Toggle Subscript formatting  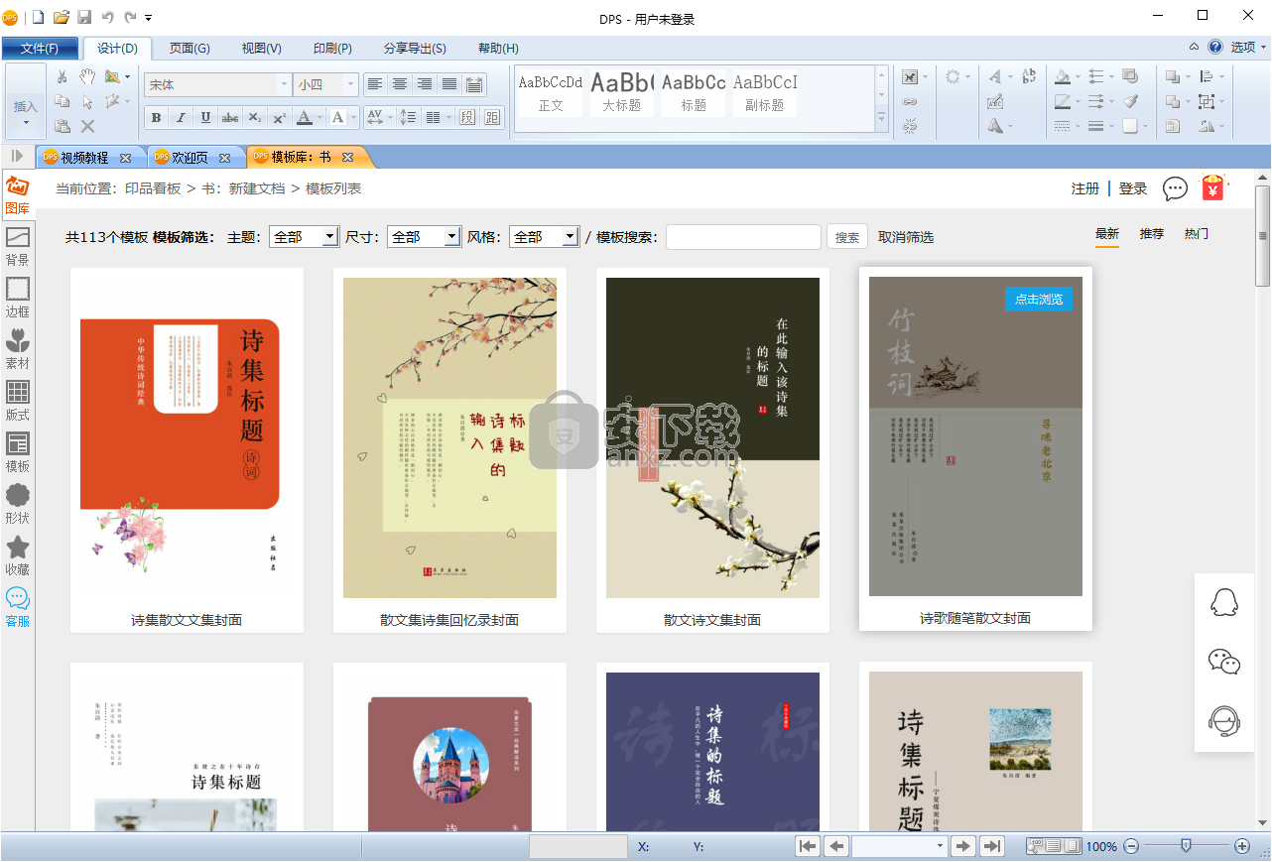pos(255,117)
